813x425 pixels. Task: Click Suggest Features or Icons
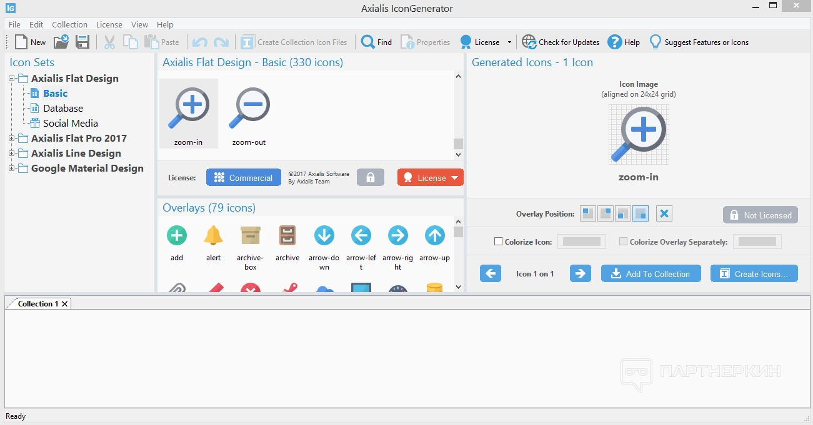699,42
